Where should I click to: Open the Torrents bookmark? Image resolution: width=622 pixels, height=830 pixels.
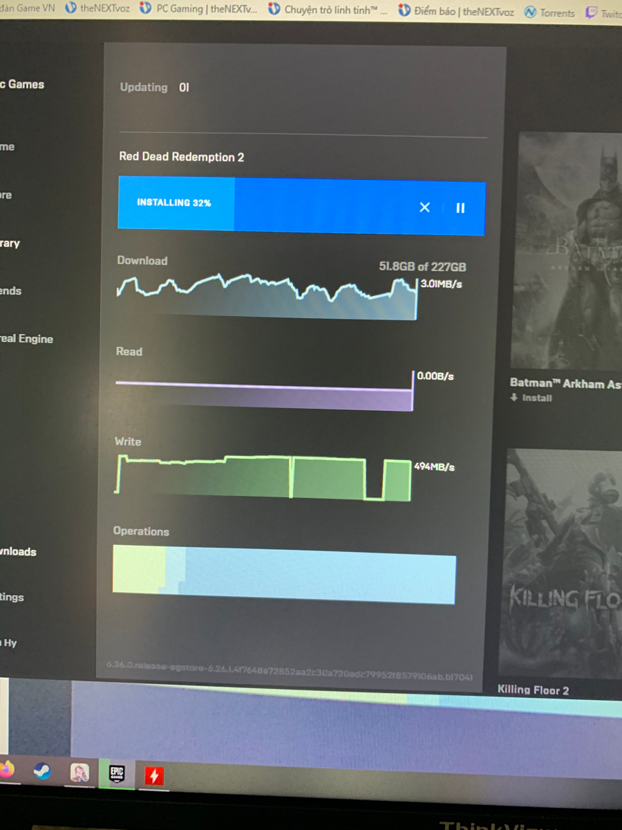point(549,12)
